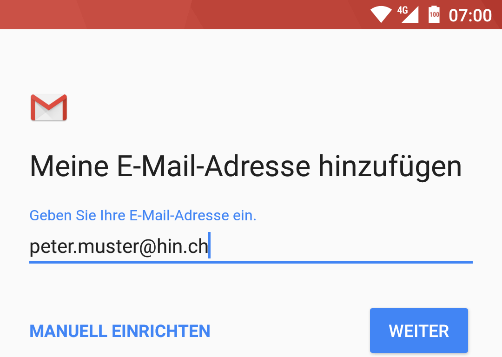Tap the Wi-Fi signal icon in status bar
This screenshot has width=502, height=357.
[381, 14]
